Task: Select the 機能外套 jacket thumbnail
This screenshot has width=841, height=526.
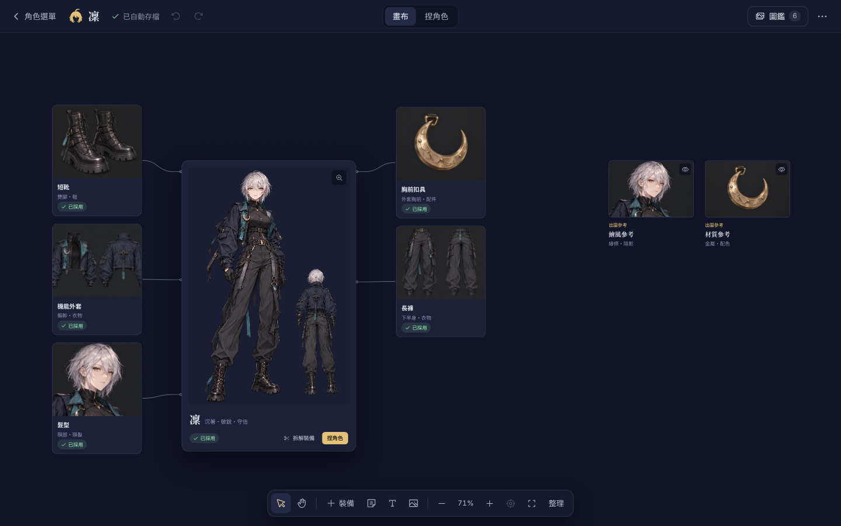Action: (x=97, y=261)
